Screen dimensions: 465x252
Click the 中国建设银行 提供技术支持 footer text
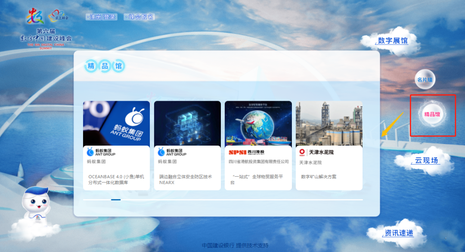coord(235,246)
